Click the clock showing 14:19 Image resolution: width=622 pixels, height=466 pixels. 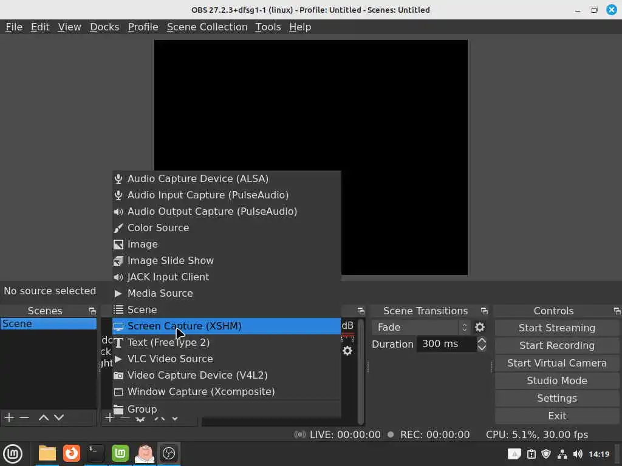[599, 454]
